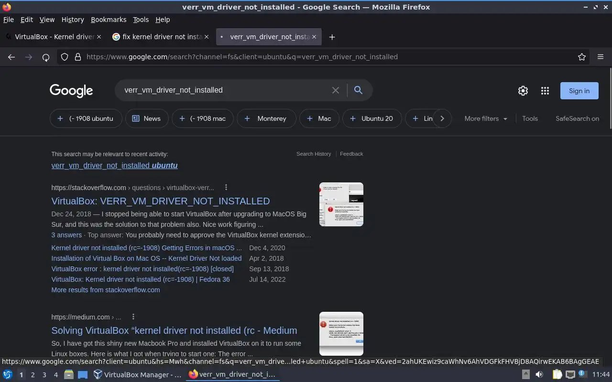Focus the browser URL address bar
Image resolution: width=612 pixels, height=382 pixels.
click(330, 57)
